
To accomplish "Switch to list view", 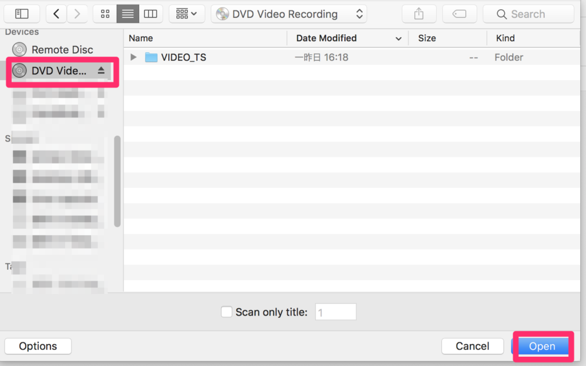I will click(128, 14).
